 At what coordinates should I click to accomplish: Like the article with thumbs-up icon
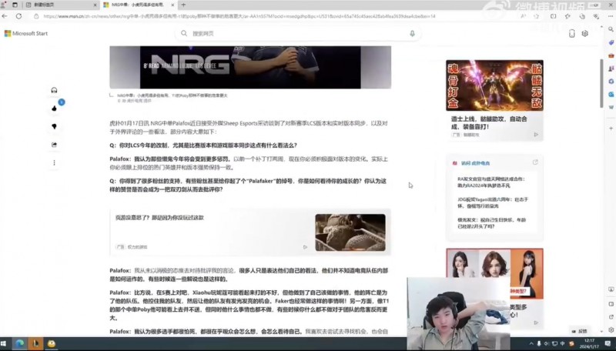[x=54, y=109]
